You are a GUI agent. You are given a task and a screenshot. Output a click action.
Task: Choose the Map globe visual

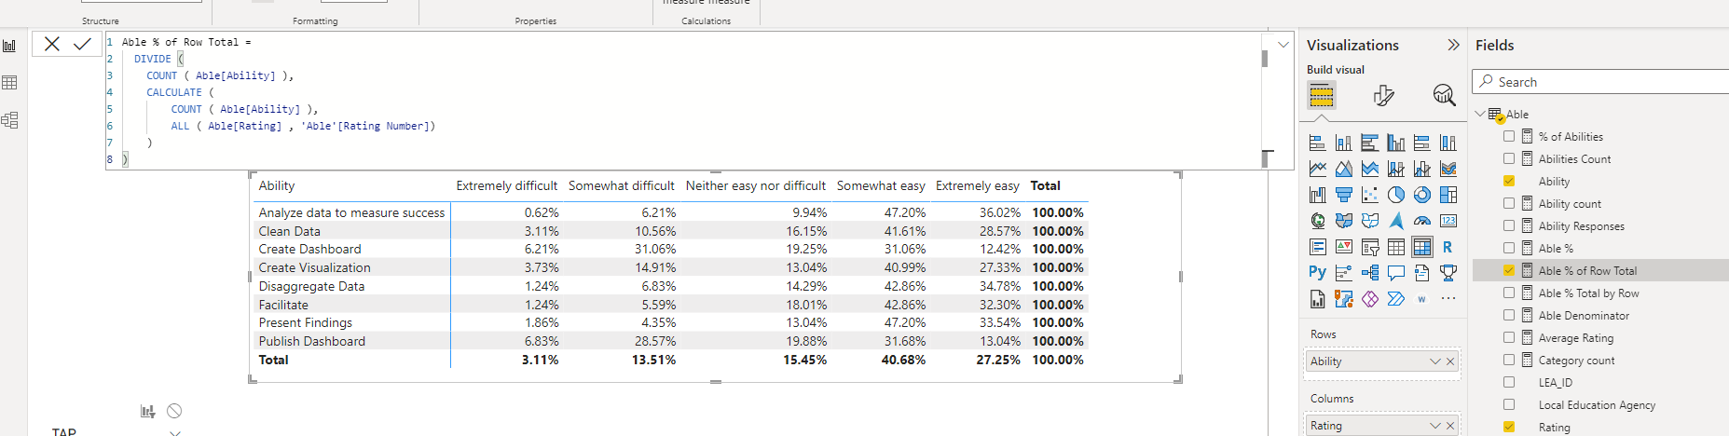[1317, 221]
